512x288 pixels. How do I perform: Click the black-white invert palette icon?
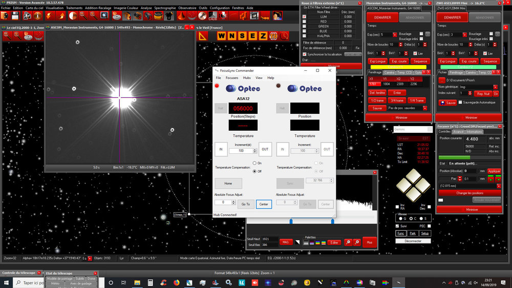pos(297,242)
